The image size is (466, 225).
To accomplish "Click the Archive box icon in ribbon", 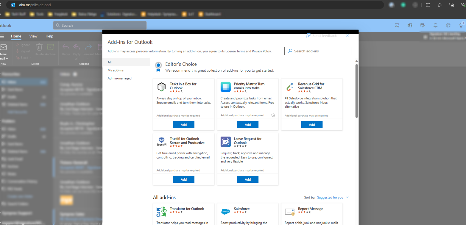I will (50, 47).
